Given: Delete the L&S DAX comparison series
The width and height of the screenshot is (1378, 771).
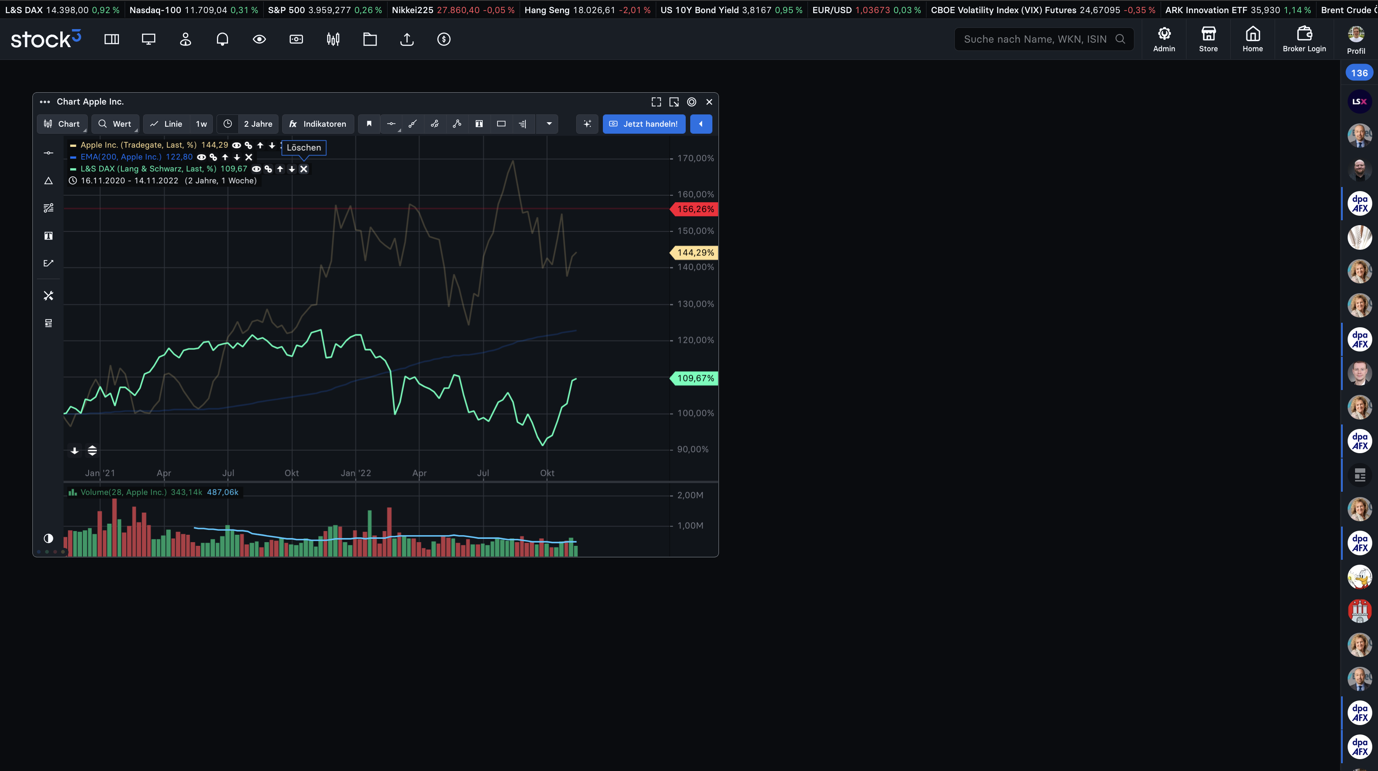Looking at the screenshot, I should 303,169.
